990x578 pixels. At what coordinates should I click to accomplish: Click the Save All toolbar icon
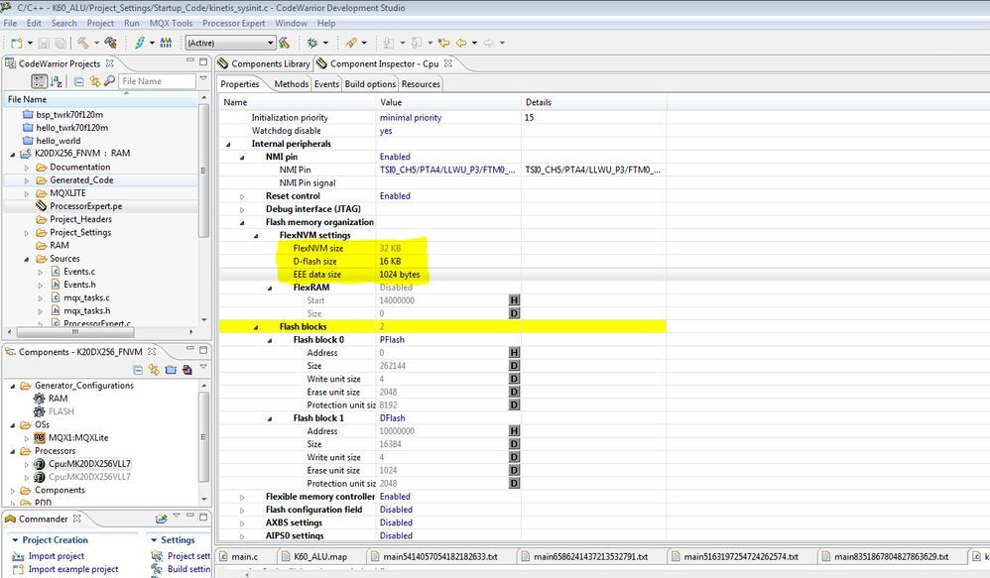click(61, 43)
